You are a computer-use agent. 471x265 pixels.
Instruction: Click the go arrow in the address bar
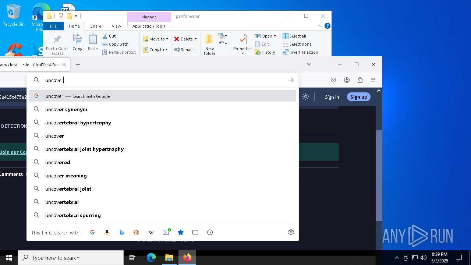tap(291, 80)
